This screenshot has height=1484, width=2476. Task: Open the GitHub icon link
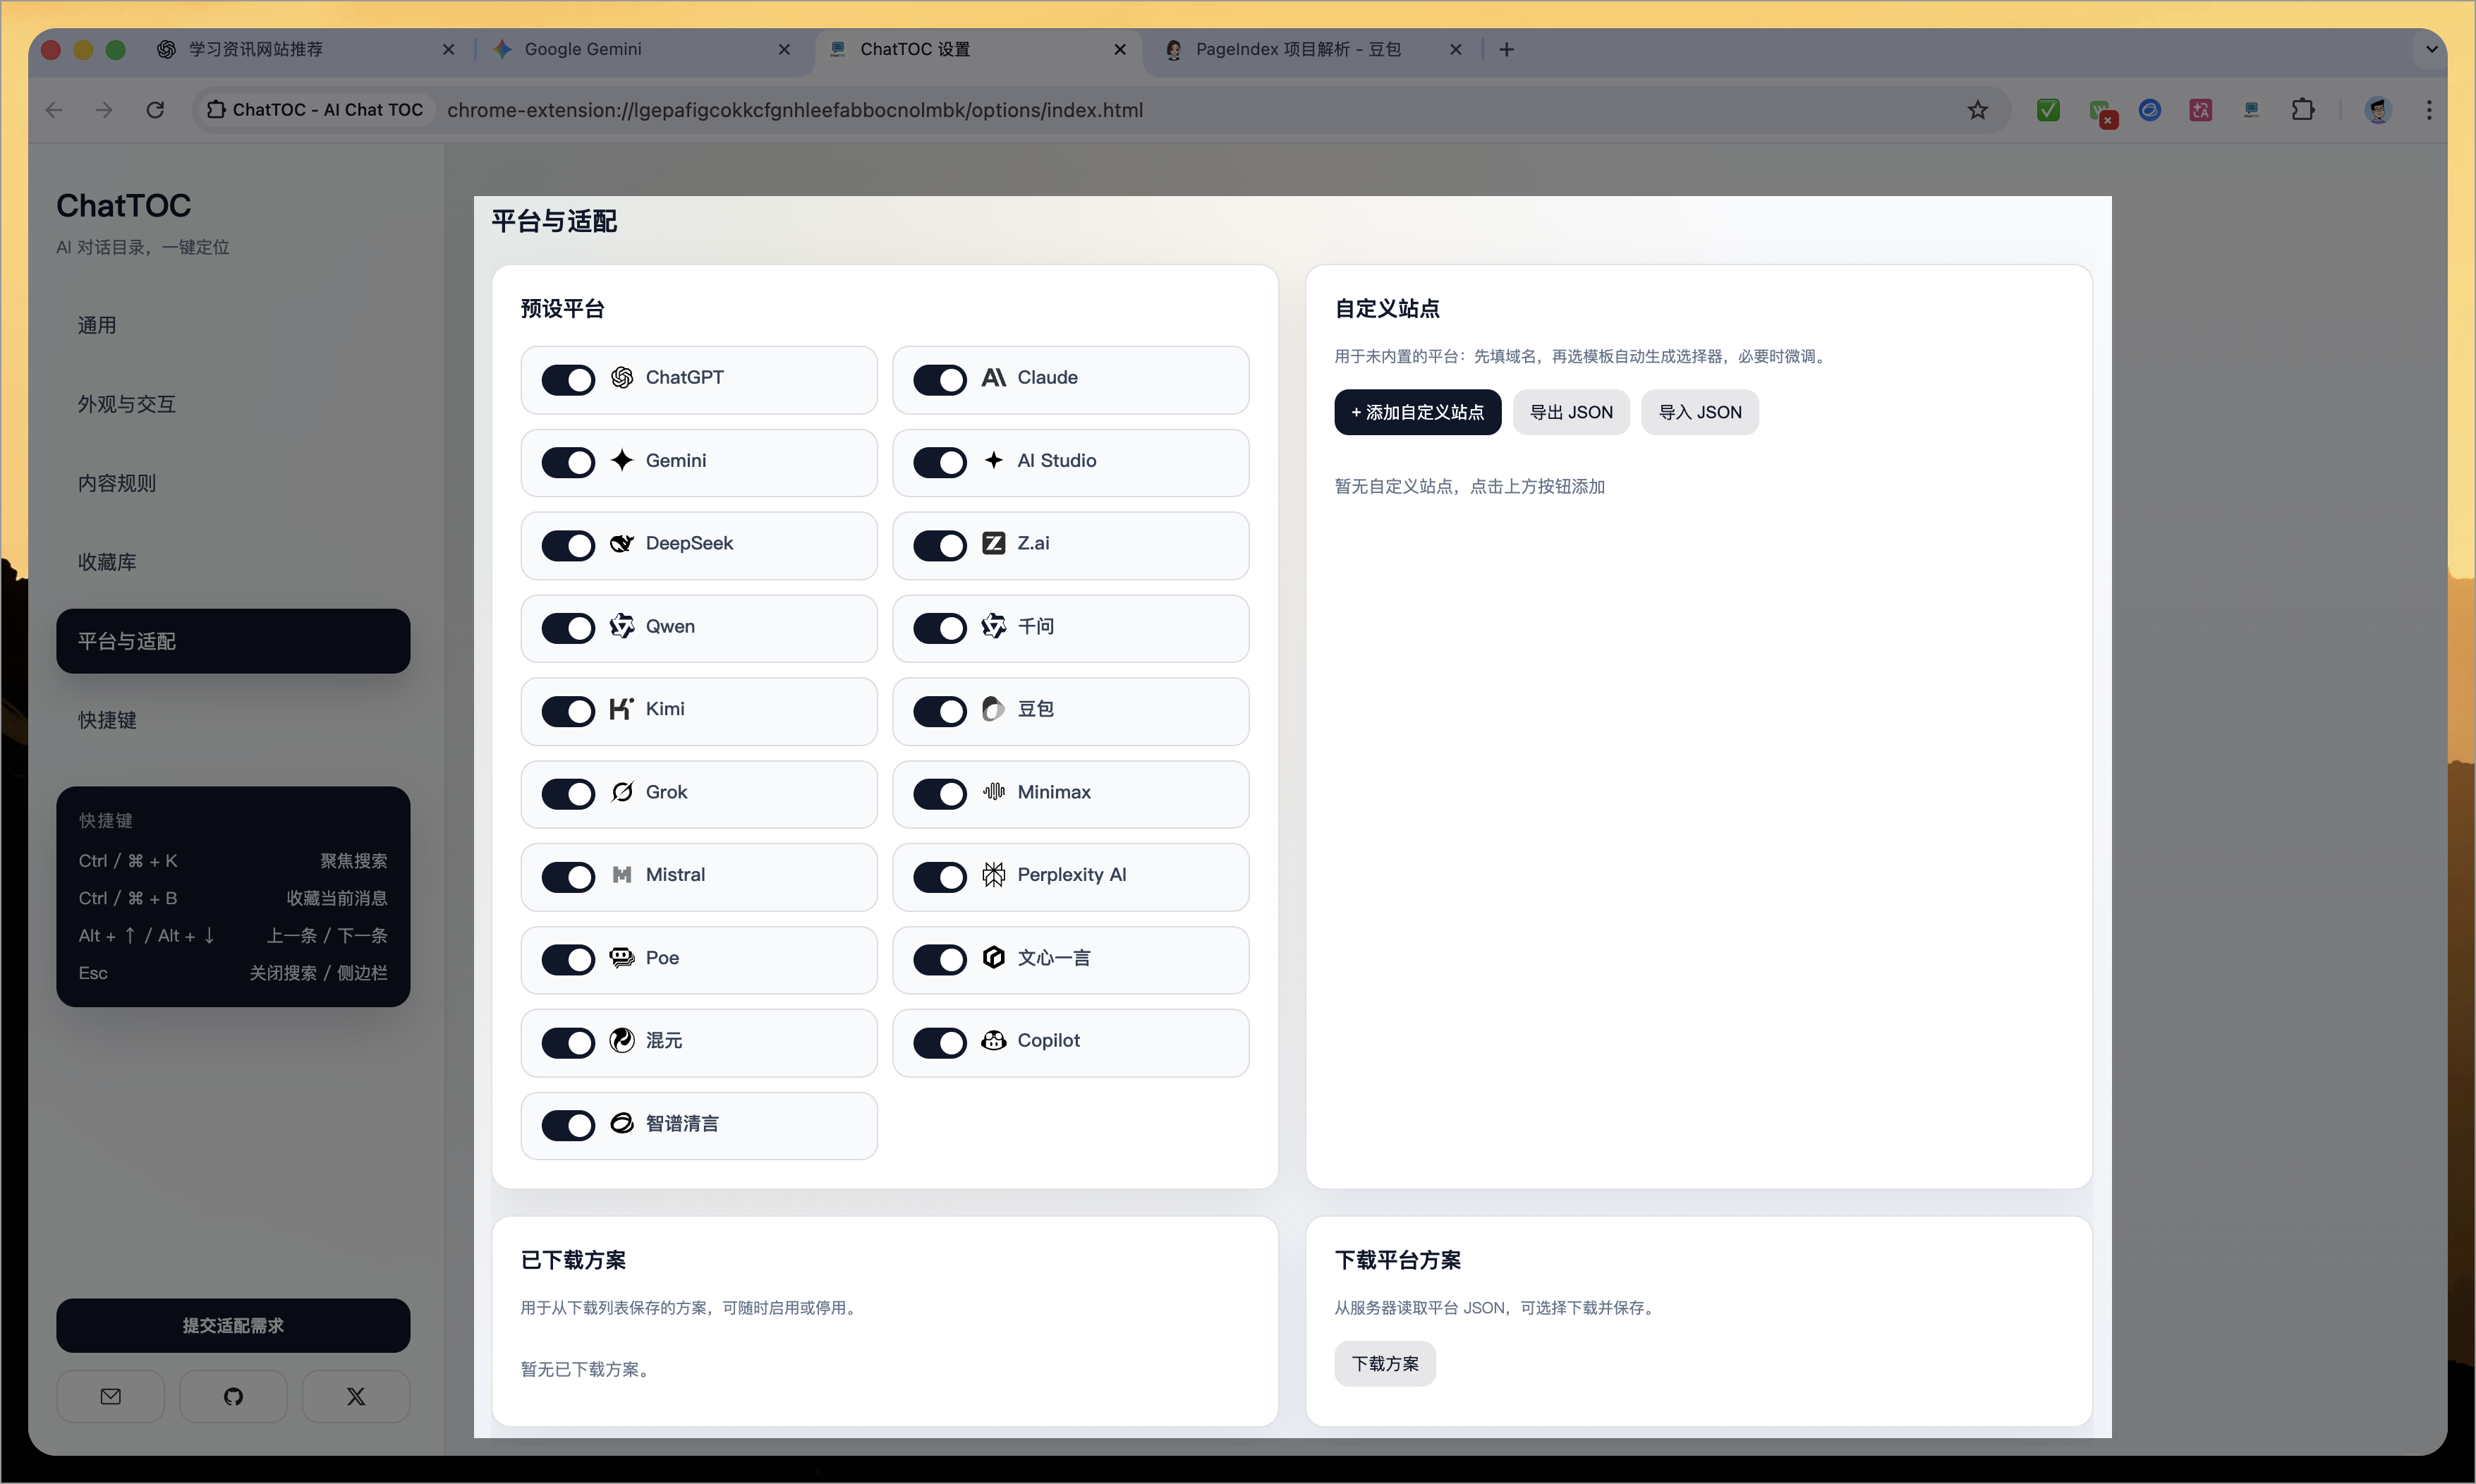(233, 1396)
